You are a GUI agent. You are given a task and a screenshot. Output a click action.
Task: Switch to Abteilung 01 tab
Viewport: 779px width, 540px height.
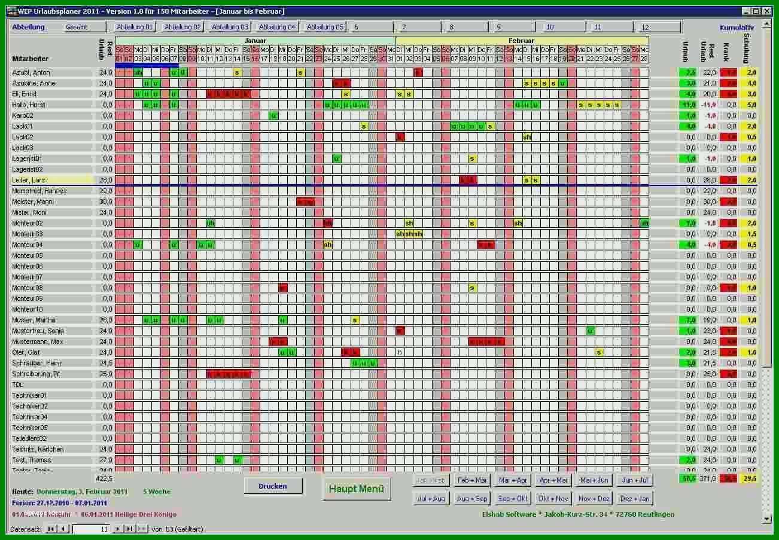point(135,27)
